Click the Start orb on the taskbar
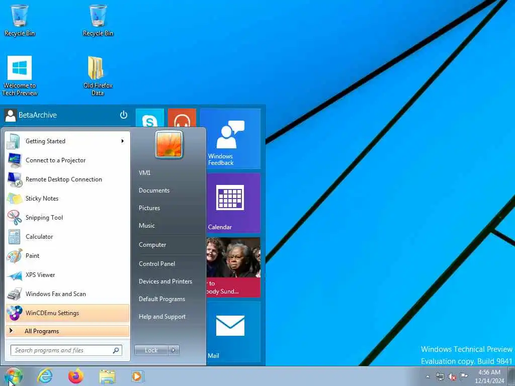The height and width of the screenshot is (386, 515). click(14, 376)
